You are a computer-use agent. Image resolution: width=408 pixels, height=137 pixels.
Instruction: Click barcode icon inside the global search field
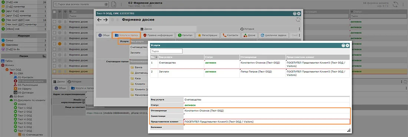click(x=106, y=4)
